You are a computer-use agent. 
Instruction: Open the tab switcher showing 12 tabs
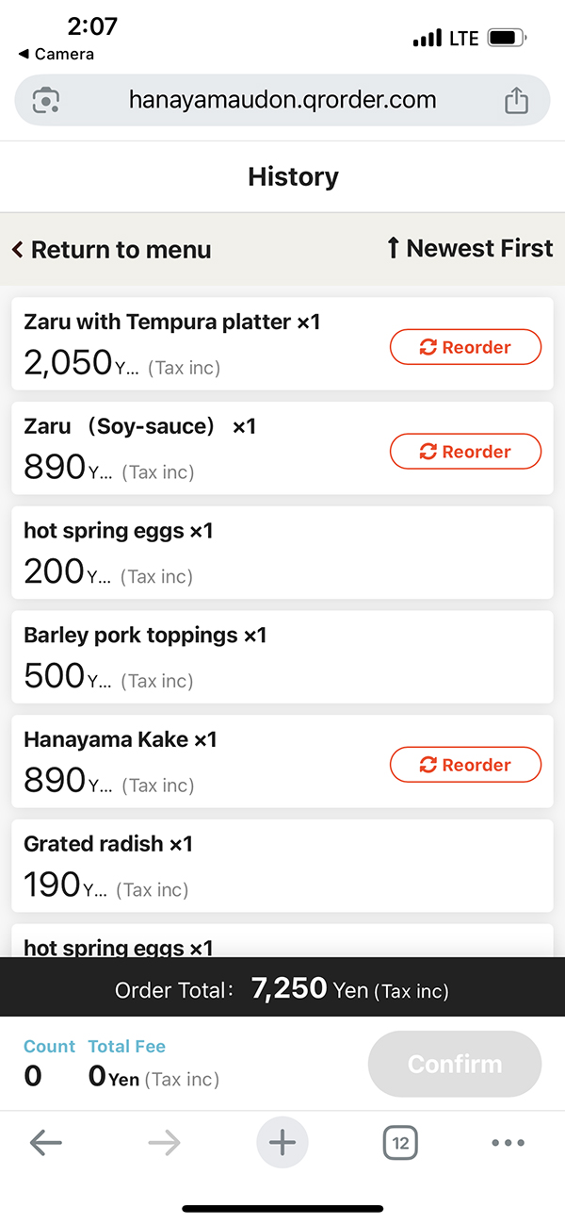coord(400,1143)
